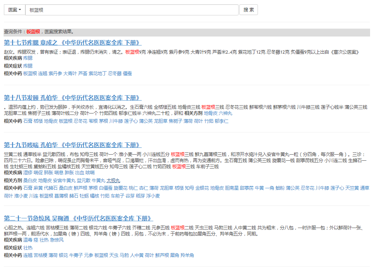Click 急惊风 related disease link
Viewport: 384px width, 267px height.
pyautogui.click(x=56, y=240)
